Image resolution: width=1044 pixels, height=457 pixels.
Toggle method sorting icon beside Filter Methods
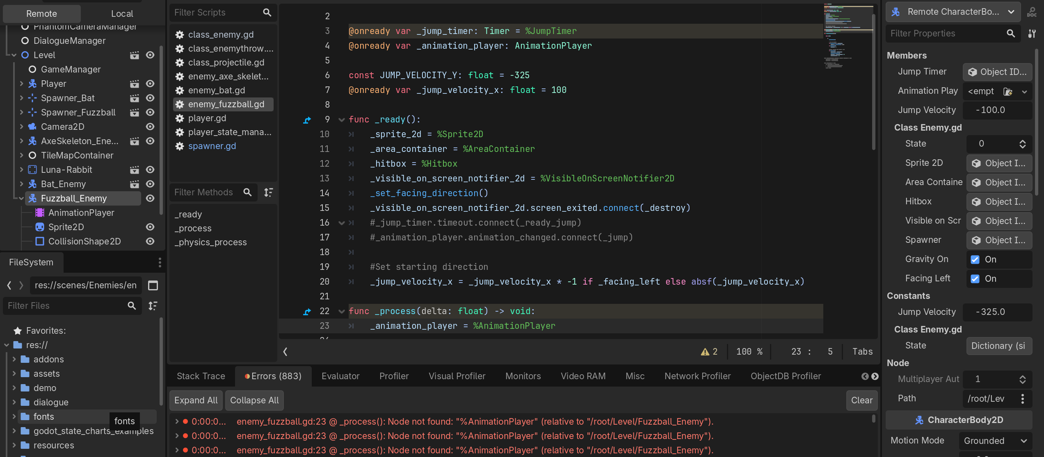coord(268,192)
